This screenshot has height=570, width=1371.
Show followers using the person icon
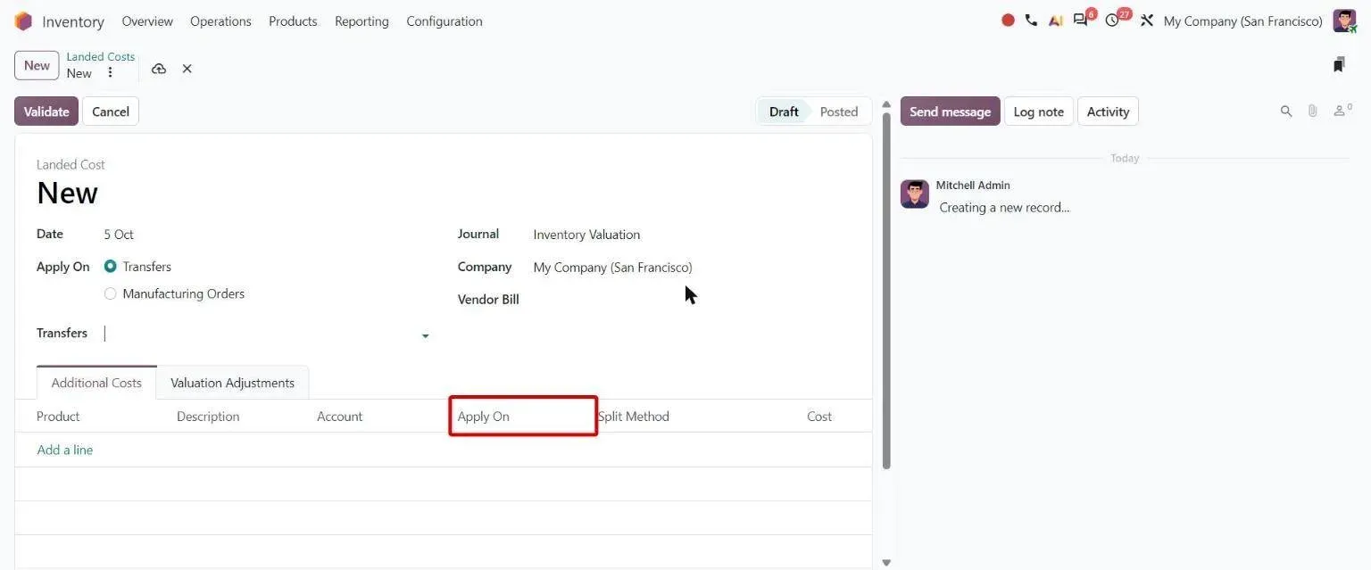tap(1342, 111)
